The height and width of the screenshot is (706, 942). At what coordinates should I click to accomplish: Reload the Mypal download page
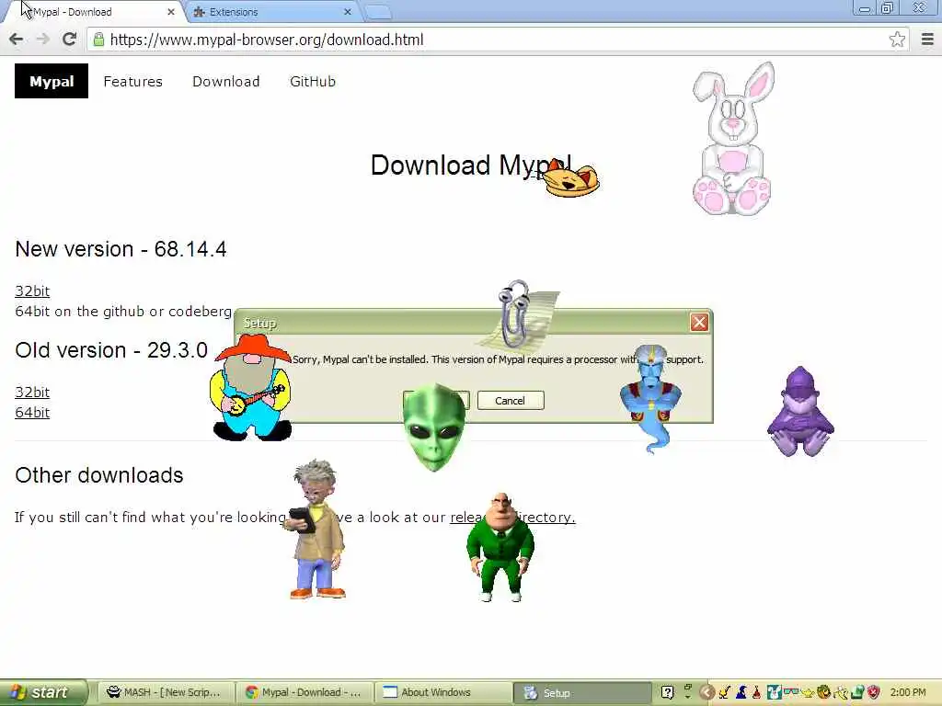point(70,40)
